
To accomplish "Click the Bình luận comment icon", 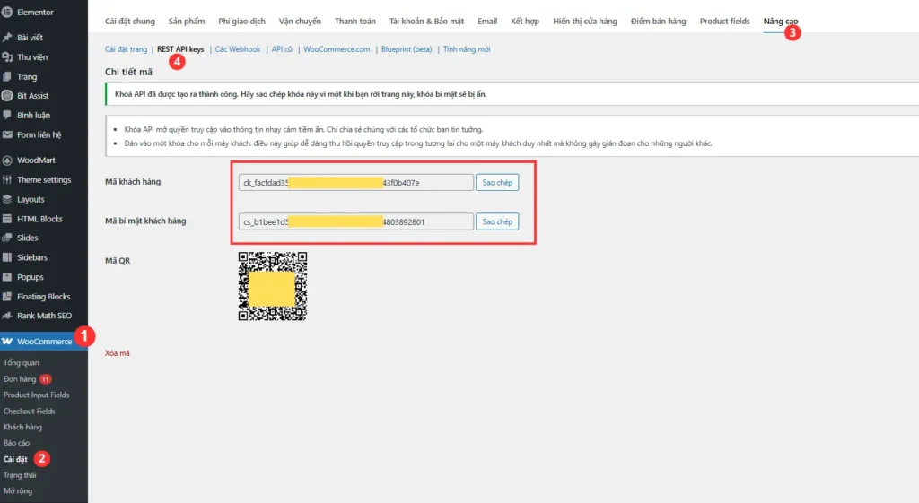I will click(x=7, y=116).
